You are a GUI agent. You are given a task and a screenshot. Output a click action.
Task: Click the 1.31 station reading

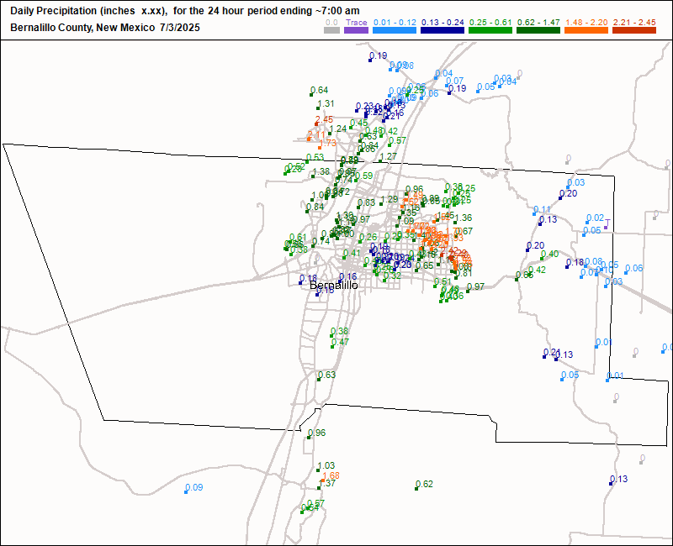coord(326,103)
